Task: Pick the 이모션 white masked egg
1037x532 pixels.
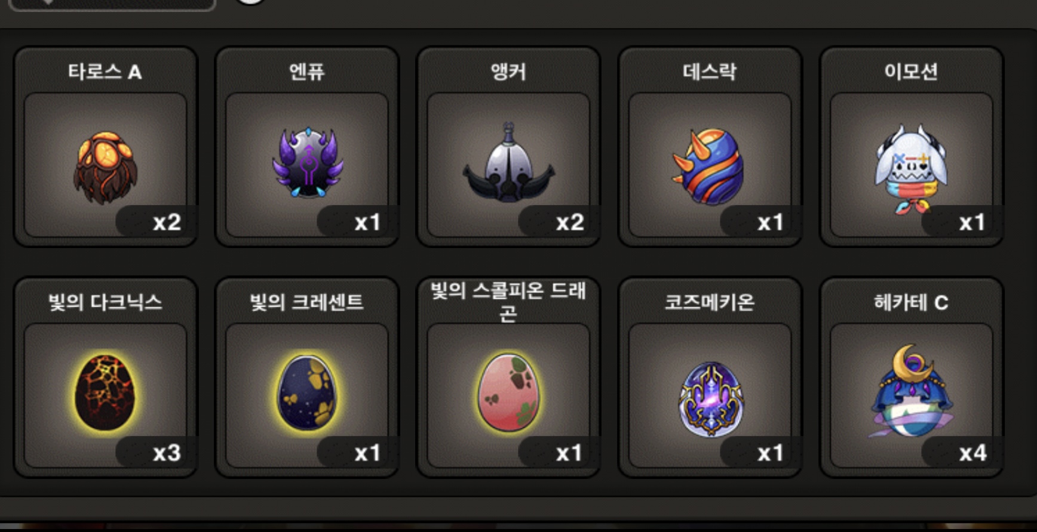Action: point(911,169)
